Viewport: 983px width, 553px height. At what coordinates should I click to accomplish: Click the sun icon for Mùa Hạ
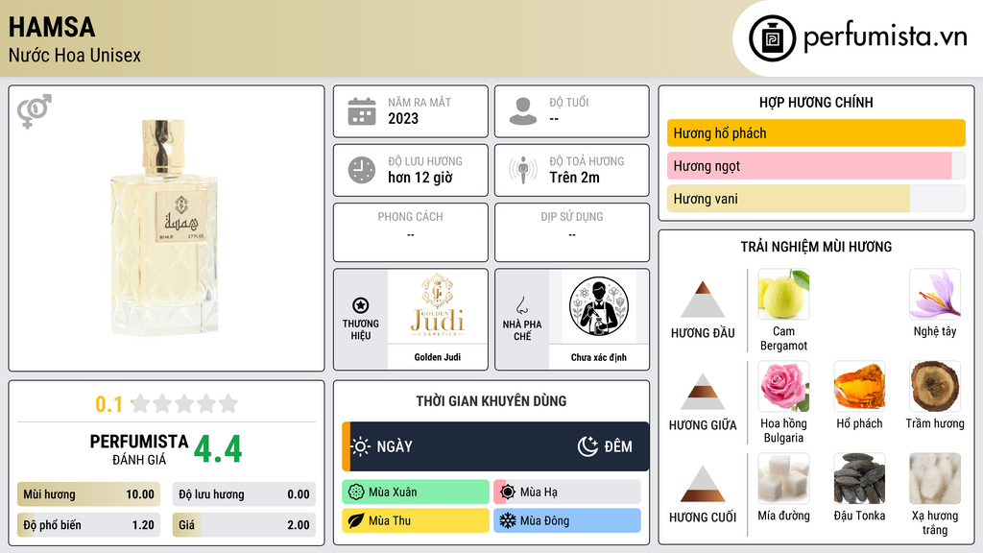click(x=508, y=493)
